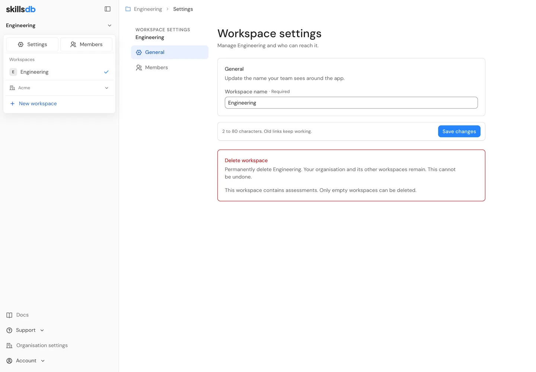536x372 pixels.
Task: Click the checkmark beside the Engineering workspace
Action: click(106, 72)
